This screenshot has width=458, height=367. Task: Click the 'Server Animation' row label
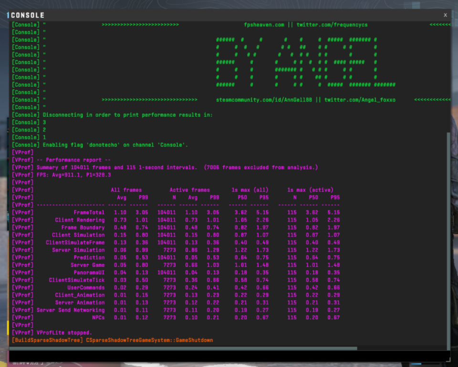click(80, 303)
